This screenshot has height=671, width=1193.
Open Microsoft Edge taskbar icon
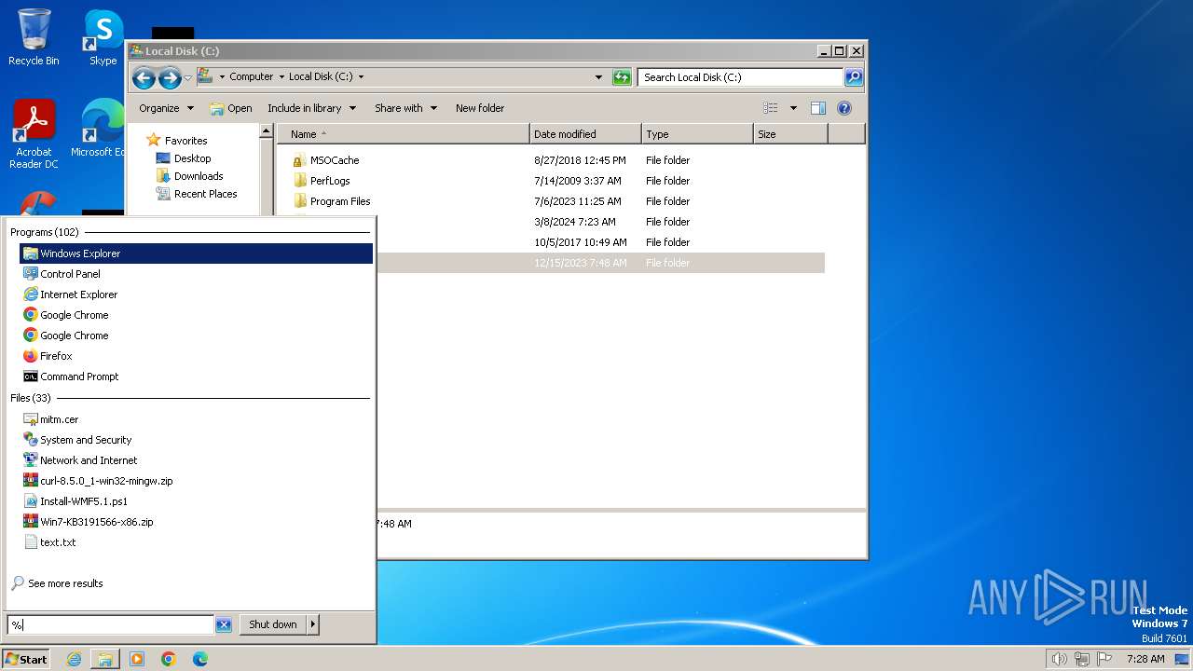(200, 659)
